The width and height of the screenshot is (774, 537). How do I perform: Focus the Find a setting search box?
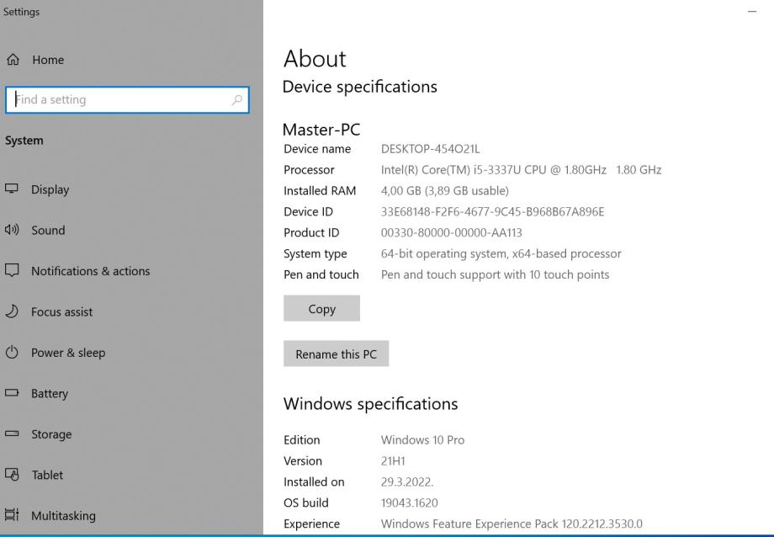118,100
